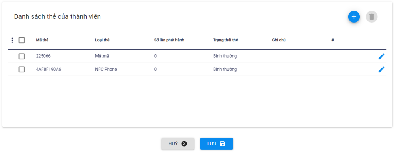The height and width of the screenshot is (158, 394).
Task: Edit card 225066 with pencil icon
Action: [x=381, y=56]
